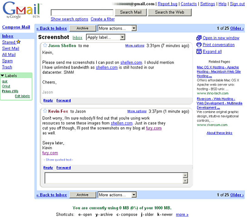Viewport: 247px width, 218px height.
Task: Click reply box scroll down arrow
Action: [185, 181]
